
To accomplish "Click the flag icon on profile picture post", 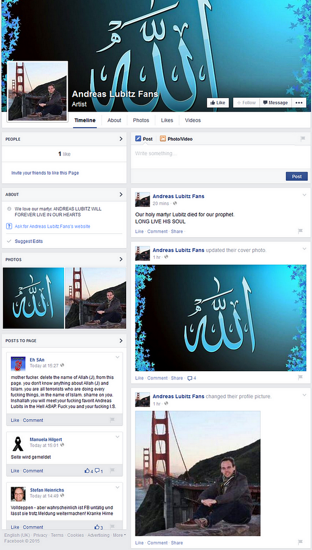I will click(x=300, y=542).
